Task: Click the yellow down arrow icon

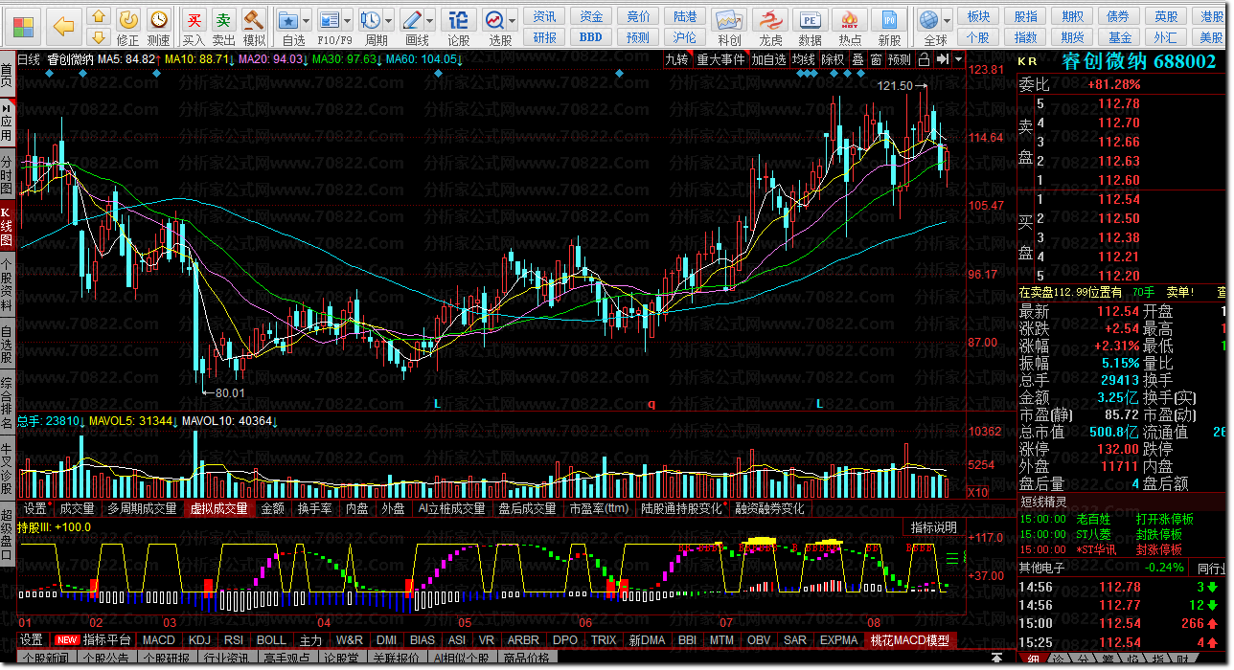Action: [x=99, y=37]
